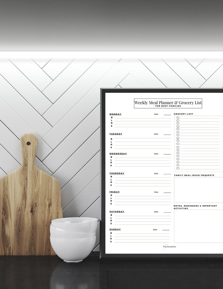Select the FRIDAY heading
The width and height of the screenshot is (223, 289).
115,192
